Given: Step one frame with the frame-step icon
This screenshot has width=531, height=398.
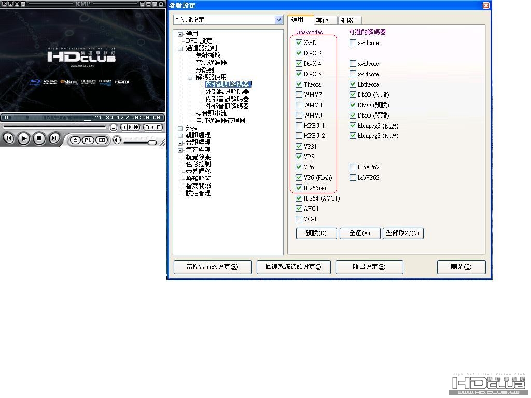Looking at the screenshot, I should pos(124,127).
